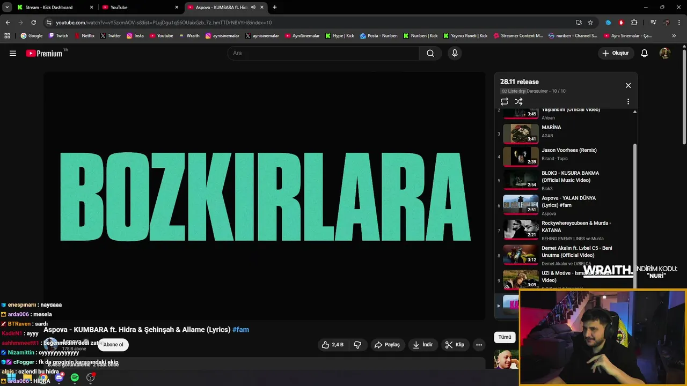The image size is (687, 386).
Task: Open Netflix bookmark
Action: (84, 36)
